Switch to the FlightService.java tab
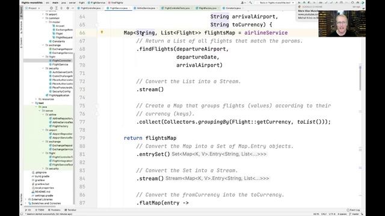Screen dimensions: 385x216 [119, 8]
